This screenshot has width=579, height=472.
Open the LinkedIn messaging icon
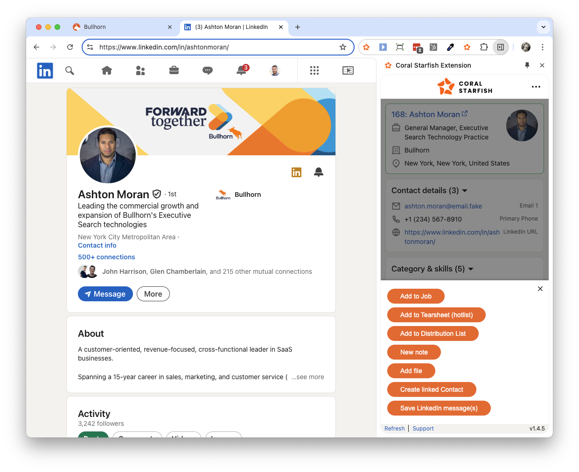pyautogui.click(x=208, y=70)
